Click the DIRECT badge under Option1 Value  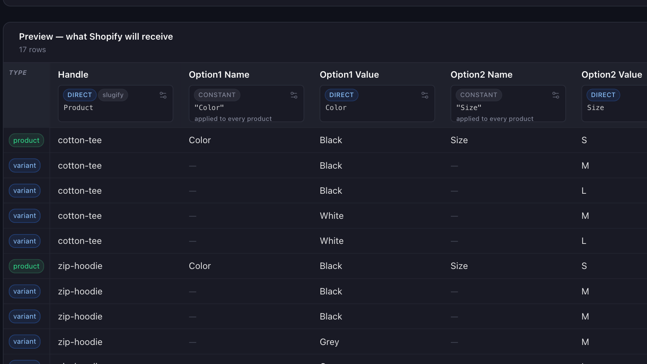click(341, 95)
